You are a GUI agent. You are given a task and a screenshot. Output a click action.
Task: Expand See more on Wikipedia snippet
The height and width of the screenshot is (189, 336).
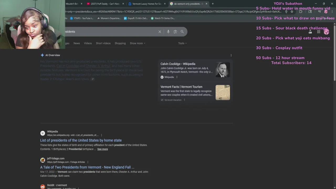tap(103, 149)
